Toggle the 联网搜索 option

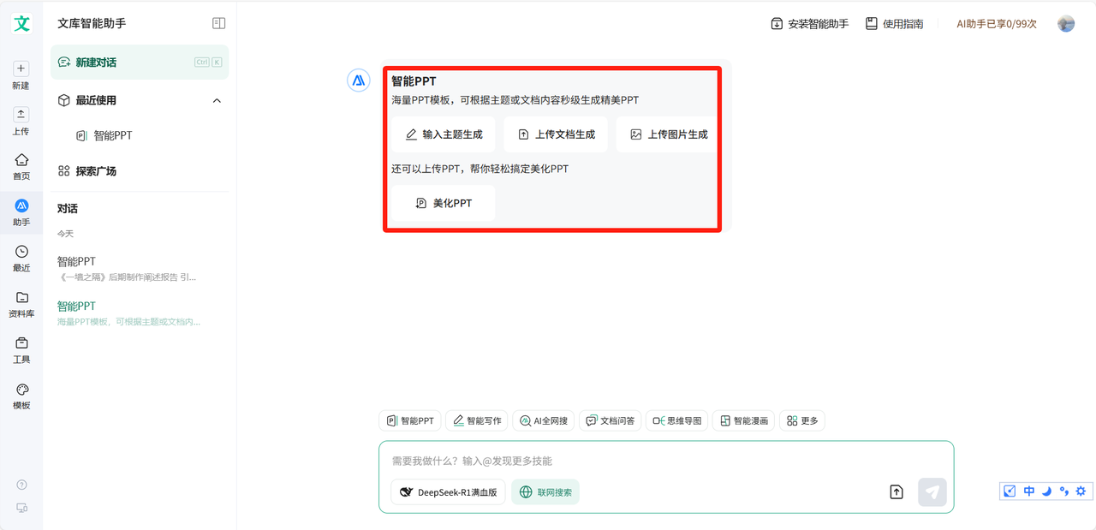point(545,492)
